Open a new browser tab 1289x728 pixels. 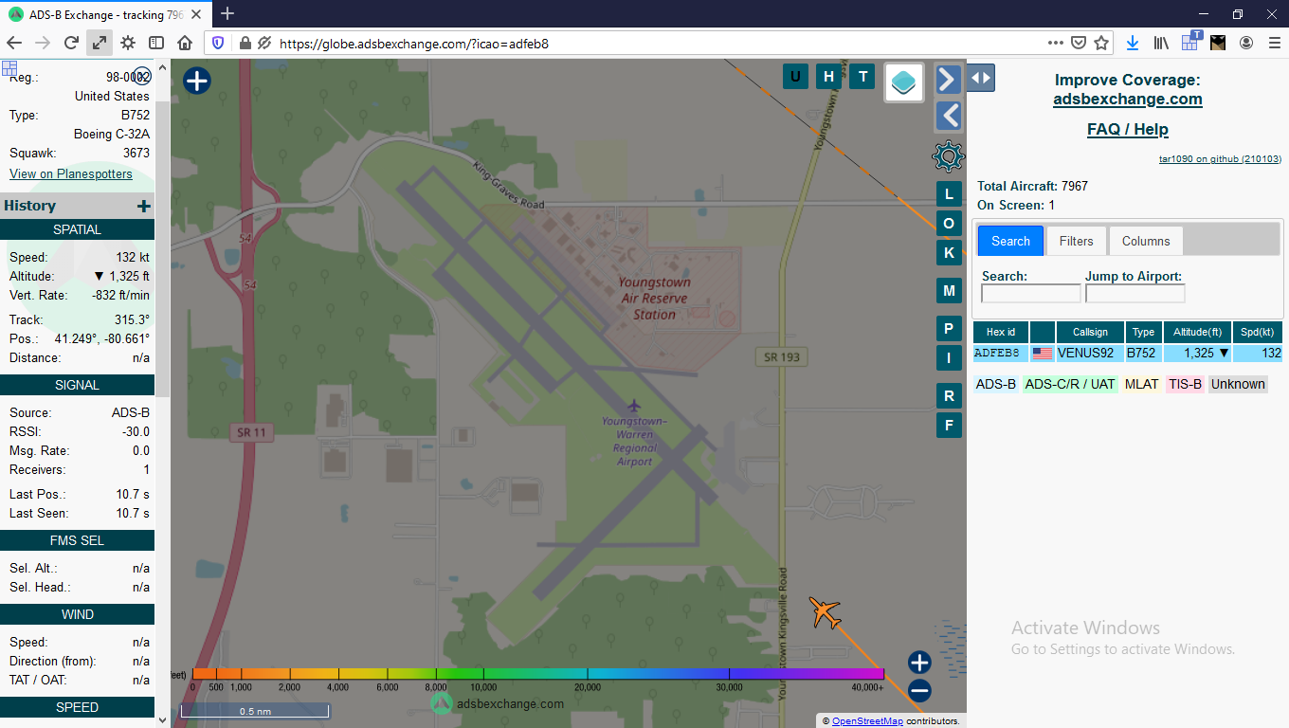point(227,14)
